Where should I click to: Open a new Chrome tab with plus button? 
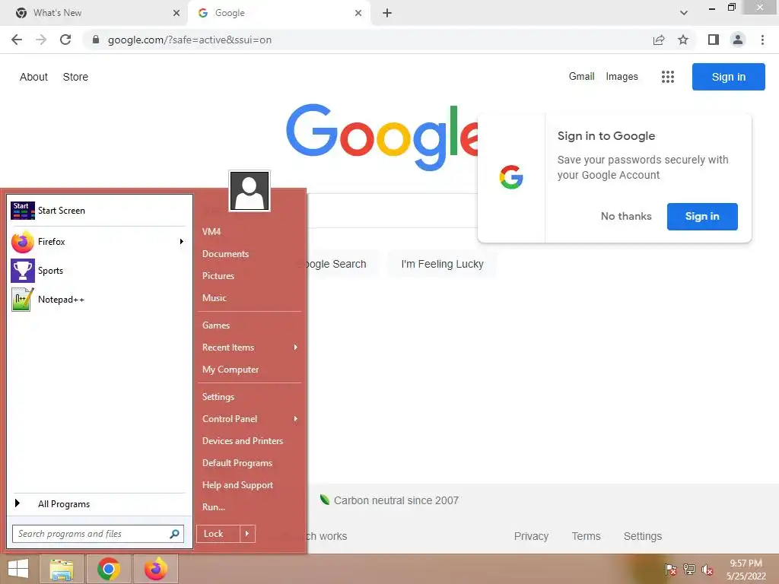click(387, 13)
